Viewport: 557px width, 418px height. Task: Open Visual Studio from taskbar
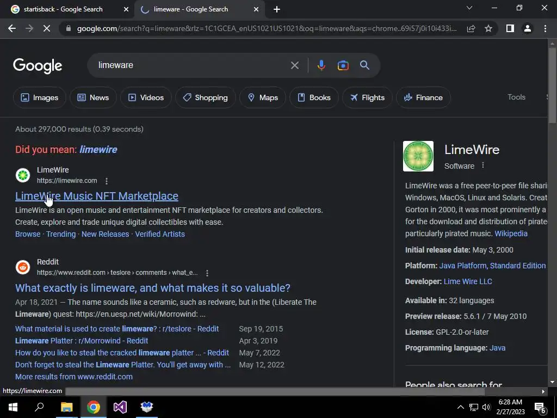(120, 407)
